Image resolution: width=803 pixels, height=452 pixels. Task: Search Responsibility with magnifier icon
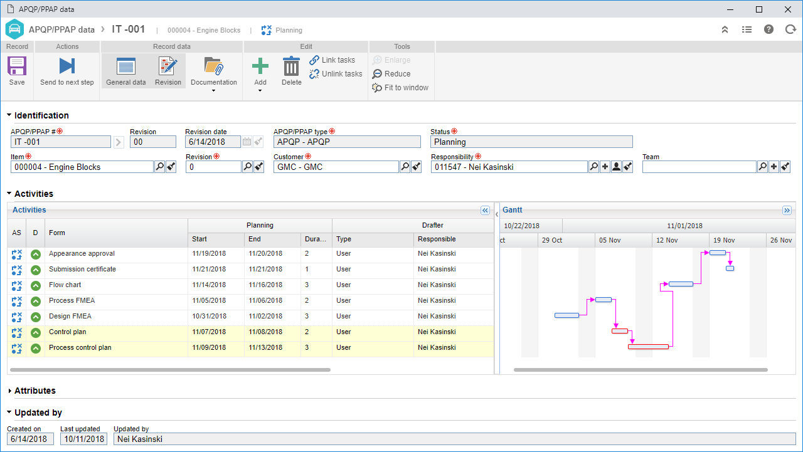tap(594, 167)
